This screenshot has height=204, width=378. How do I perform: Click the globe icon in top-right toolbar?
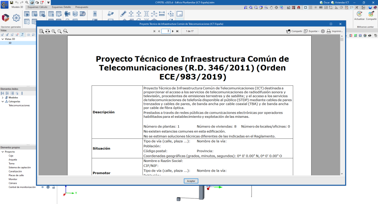coord(370,8)
